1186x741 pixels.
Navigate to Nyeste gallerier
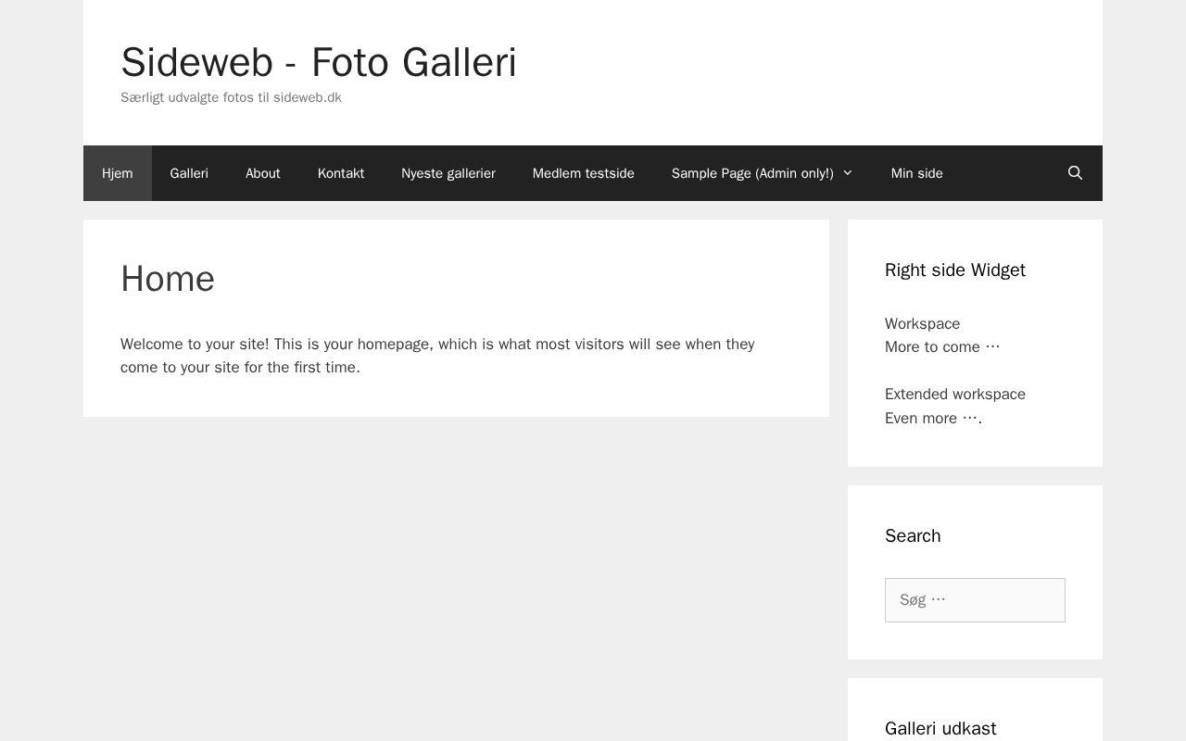tap(448, 173)
